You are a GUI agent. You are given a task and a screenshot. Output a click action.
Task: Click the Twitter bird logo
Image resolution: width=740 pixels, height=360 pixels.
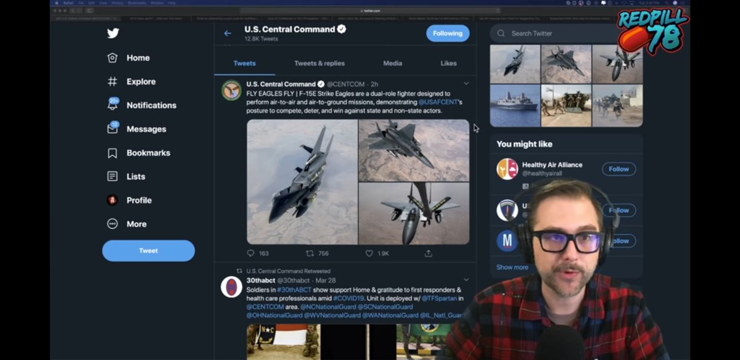tap(112, 33)
